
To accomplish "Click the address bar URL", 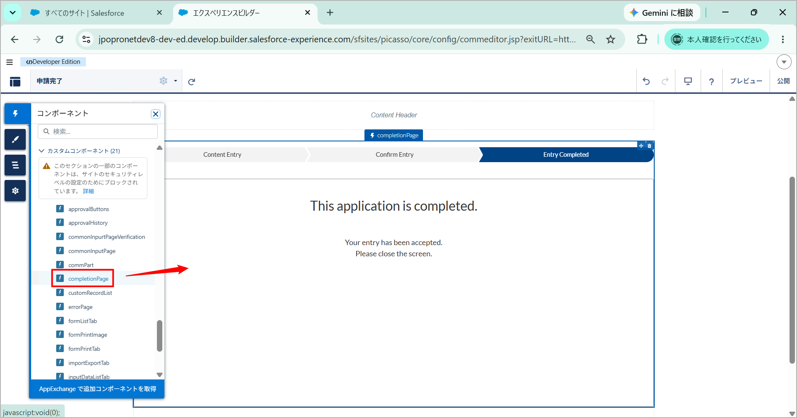I will coord(337,39).
